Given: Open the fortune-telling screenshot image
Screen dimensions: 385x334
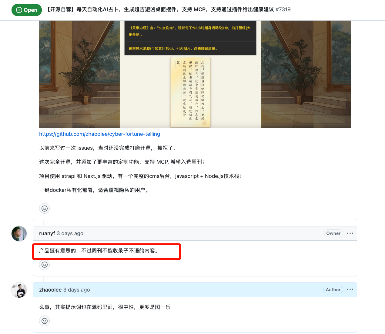Looking at the screenshot, I should pyautogui.click(x=195, y=74).
